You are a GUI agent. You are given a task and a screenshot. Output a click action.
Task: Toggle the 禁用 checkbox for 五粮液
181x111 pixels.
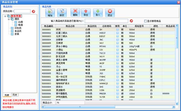pos(117,43)
